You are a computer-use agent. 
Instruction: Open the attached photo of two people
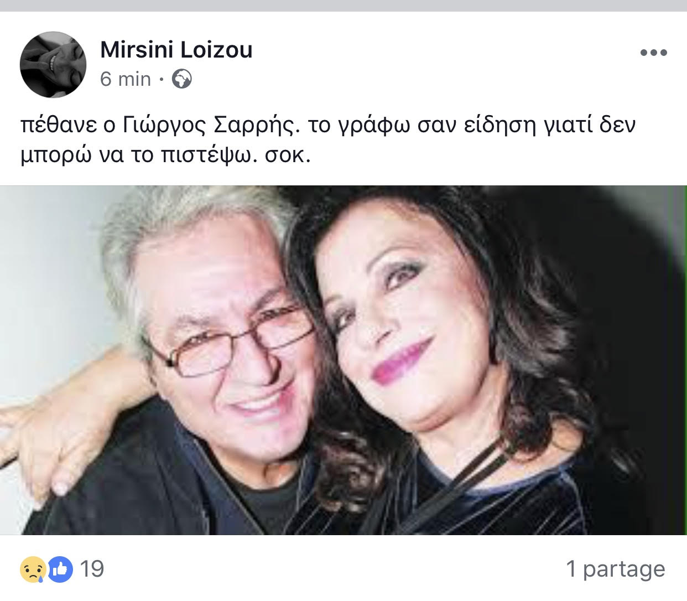pyautogui.click(x=343, y=360)
